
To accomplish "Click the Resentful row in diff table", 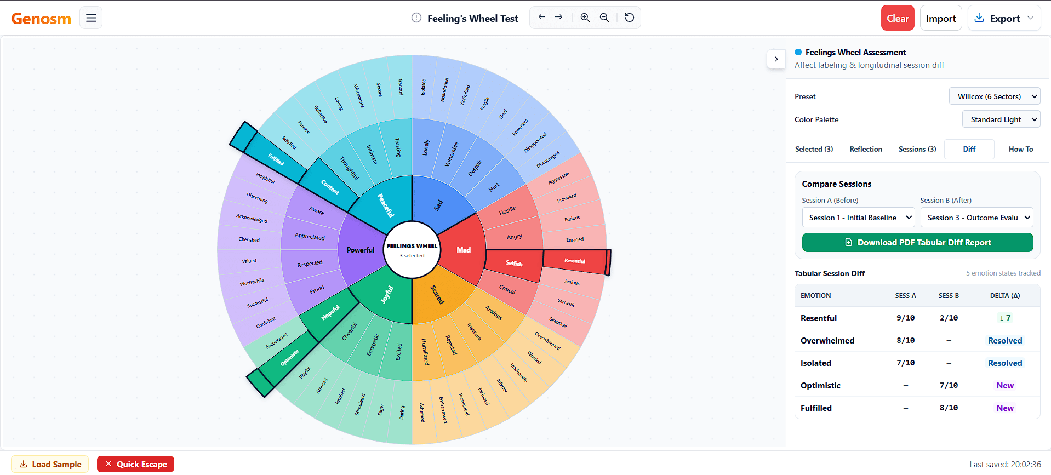I will [917, 318].
